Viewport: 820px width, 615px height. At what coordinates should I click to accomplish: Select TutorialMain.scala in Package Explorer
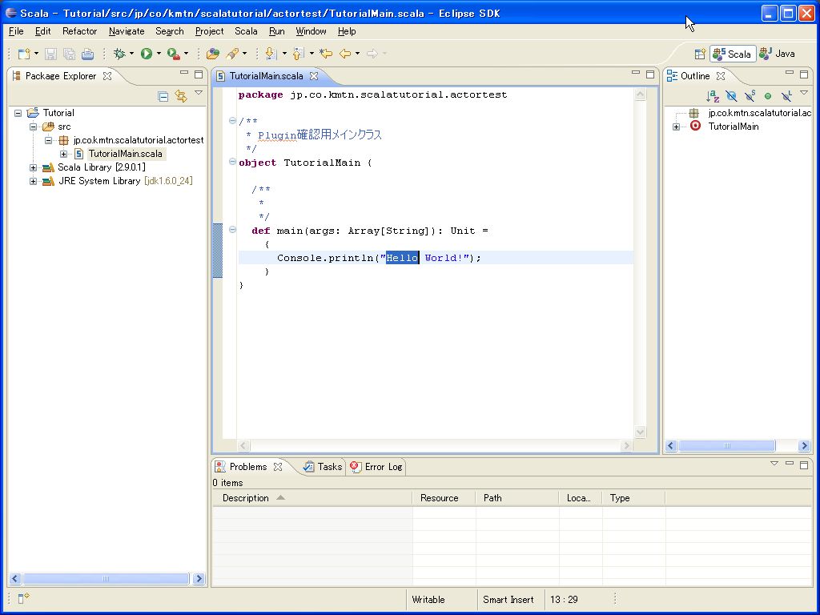click(x=125, y=154)
